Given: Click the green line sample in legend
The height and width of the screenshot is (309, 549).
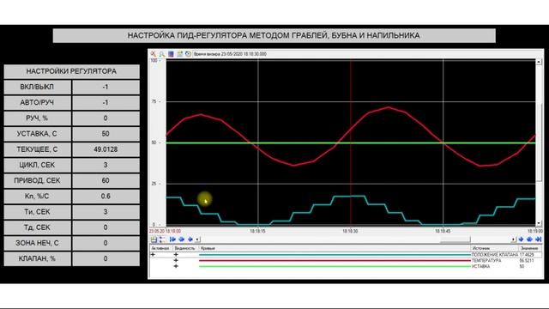Looking at the screenshot, I should (335, 266).
